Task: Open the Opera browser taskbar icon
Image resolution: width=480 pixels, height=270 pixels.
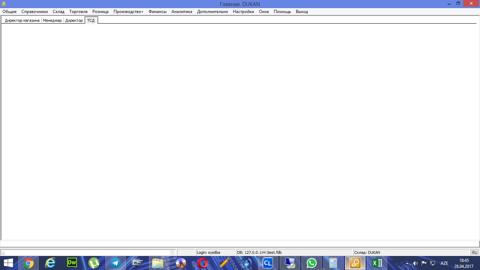Action: (x=202, y=263)
